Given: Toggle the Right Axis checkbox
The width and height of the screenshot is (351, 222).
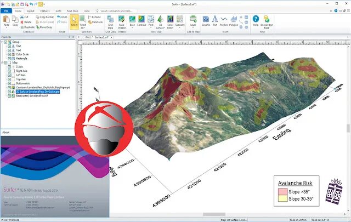Looking at the screenshot, I should coord(9,71).
